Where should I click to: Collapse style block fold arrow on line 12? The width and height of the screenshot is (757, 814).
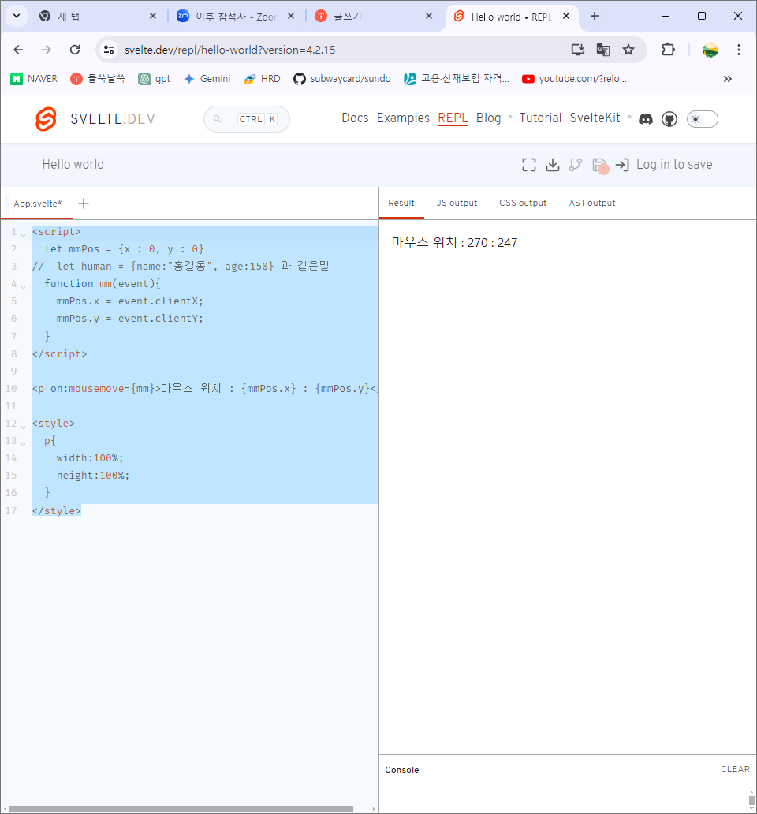(24, 427)
